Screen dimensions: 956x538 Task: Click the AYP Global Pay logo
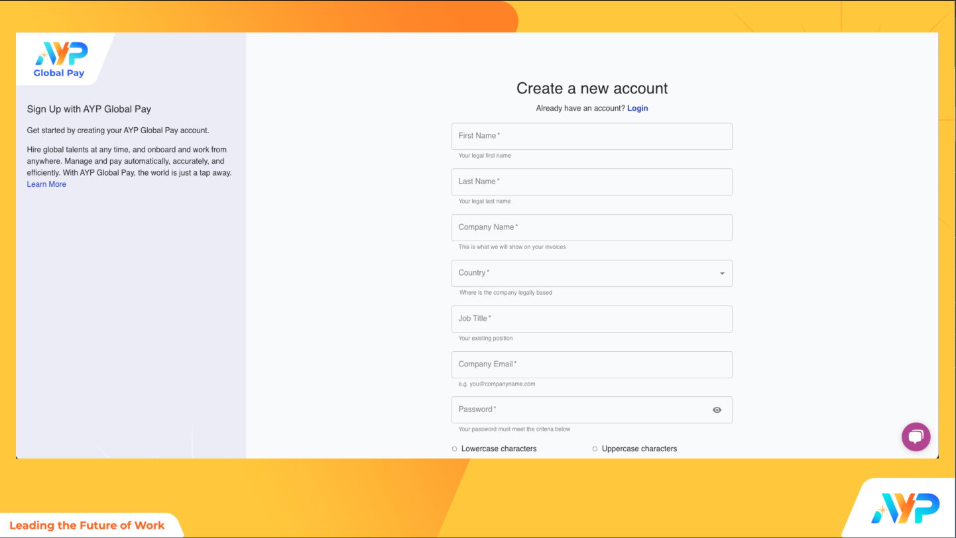point(60,60)
